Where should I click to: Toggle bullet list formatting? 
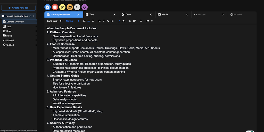[89, 21]
